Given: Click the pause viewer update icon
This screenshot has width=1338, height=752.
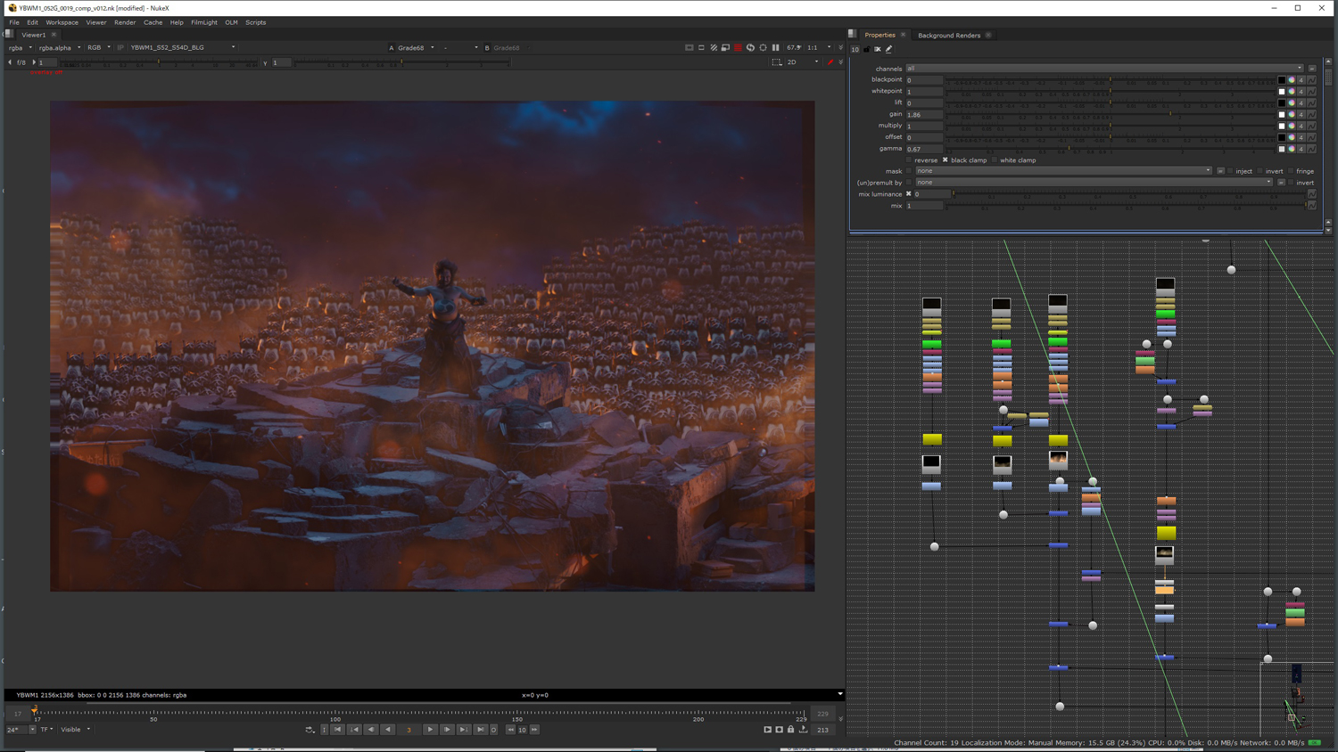Looking at the screenshot, I should (x=775, y=48).
